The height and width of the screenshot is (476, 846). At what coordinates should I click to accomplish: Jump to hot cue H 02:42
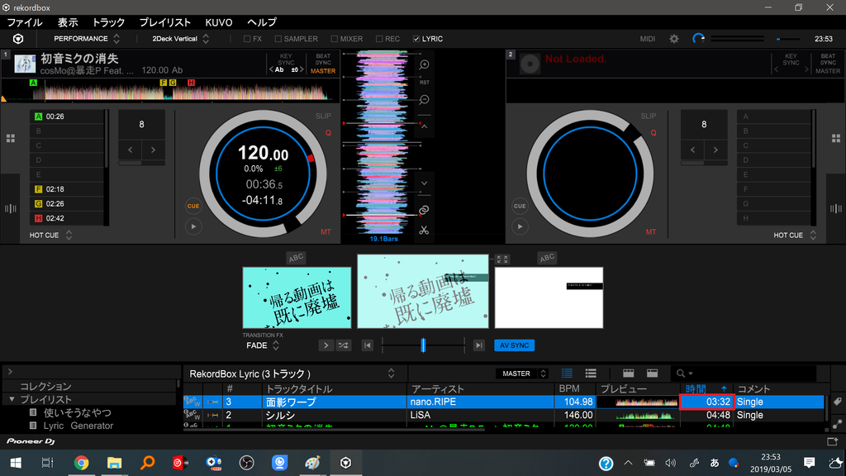click(66, 218)
